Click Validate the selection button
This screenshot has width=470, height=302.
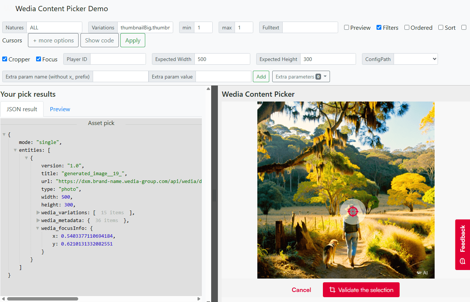361,290
